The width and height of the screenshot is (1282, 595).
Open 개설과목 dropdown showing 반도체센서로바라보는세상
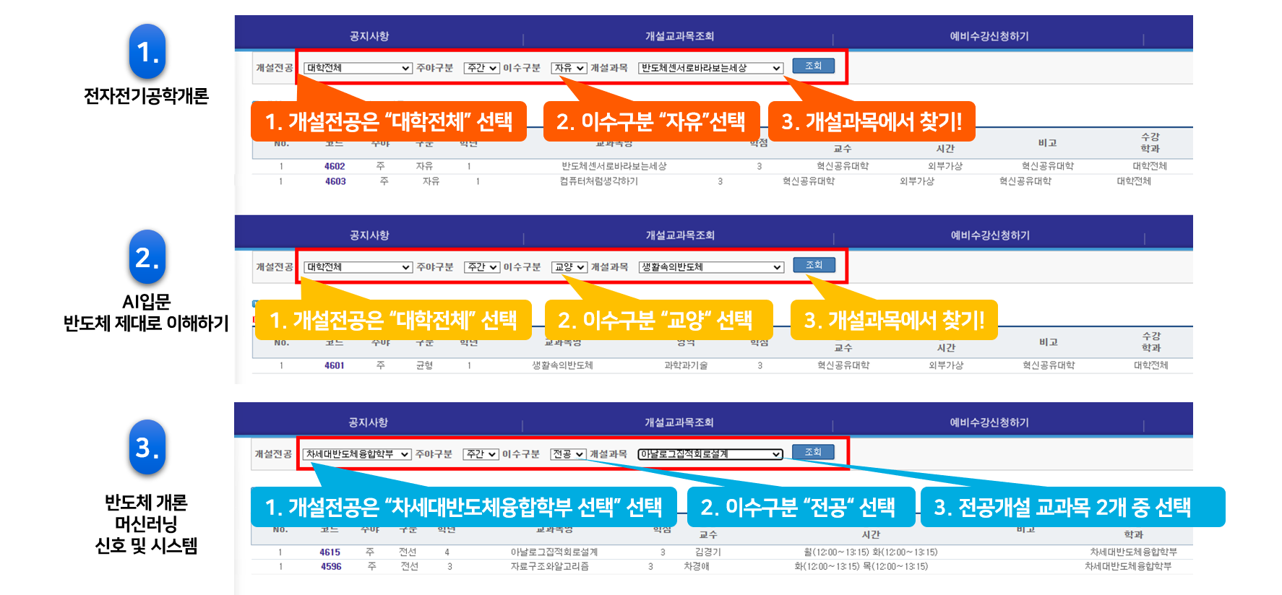point(710,68)
